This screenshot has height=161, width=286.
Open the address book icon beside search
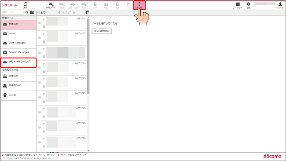pyautogui.click(x=32, y=12)
